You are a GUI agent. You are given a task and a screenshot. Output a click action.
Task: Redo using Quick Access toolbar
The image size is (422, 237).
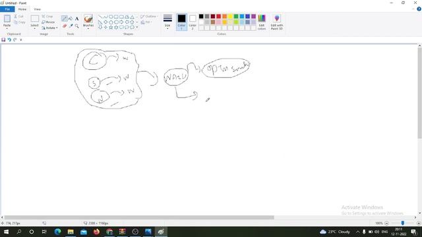pos(15,39)
